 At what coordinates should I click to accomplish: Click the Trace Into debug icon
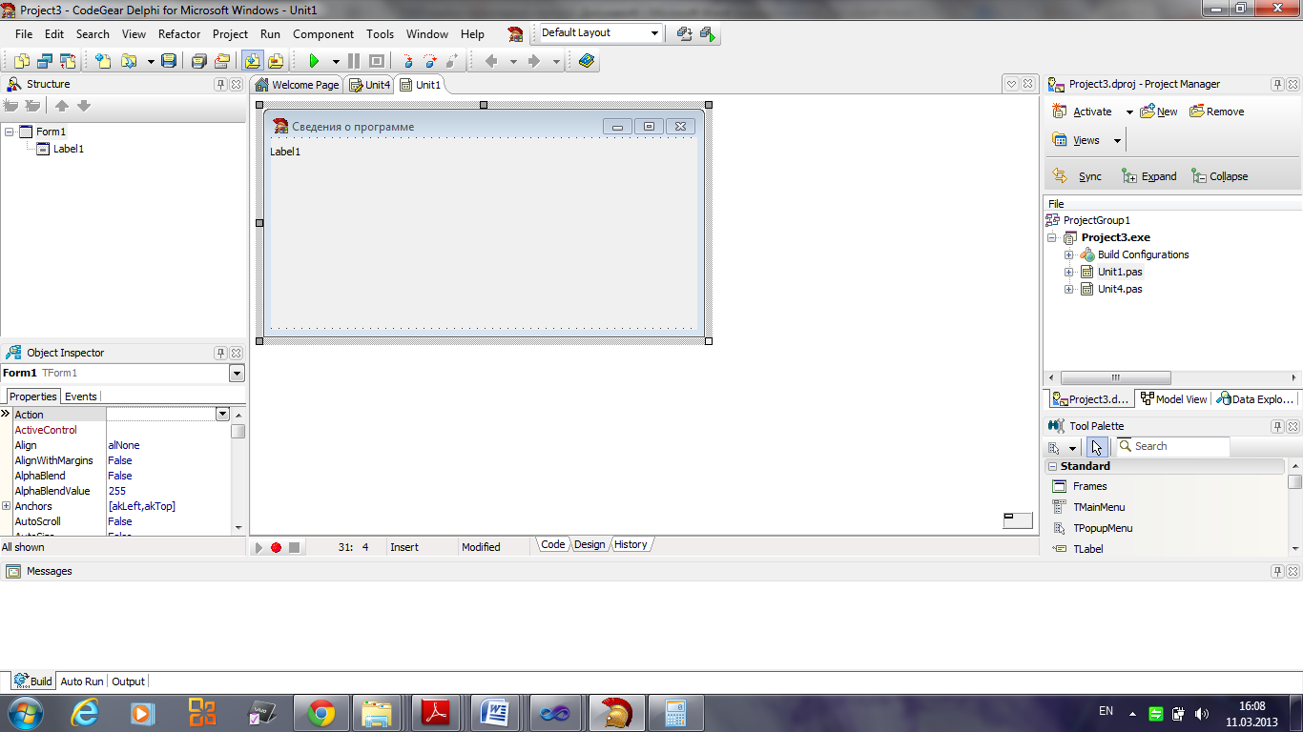409,61
